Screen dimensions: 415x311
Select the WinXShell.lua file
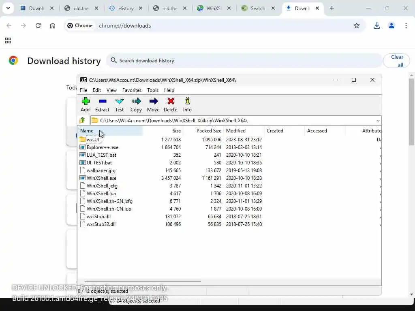tap(101, 193)
